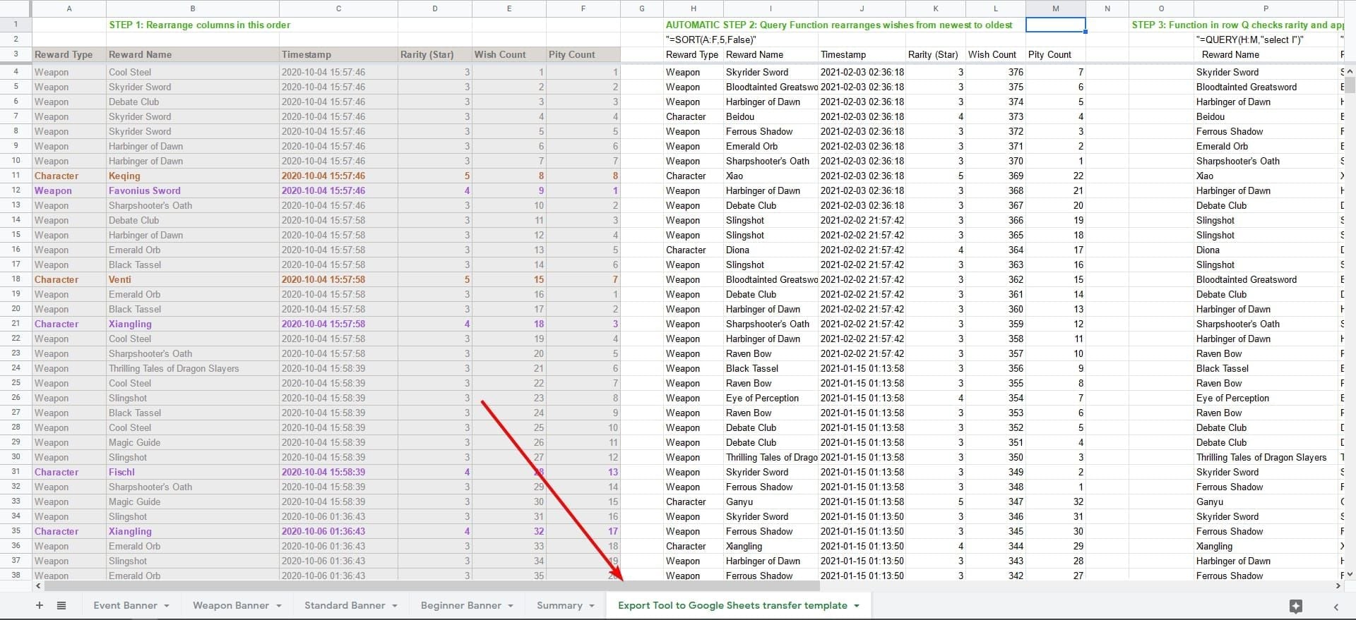This screenshot has height=620, width=1356.
Task: Click the add new sheet plus icon
Action: click(40, 605)
